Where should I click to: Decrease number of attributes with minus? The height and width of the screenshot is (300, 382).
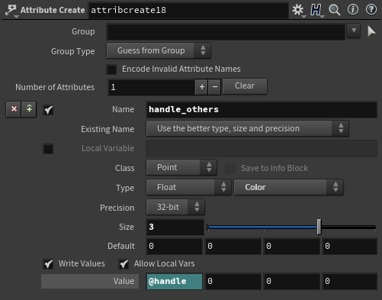(215, 87)
